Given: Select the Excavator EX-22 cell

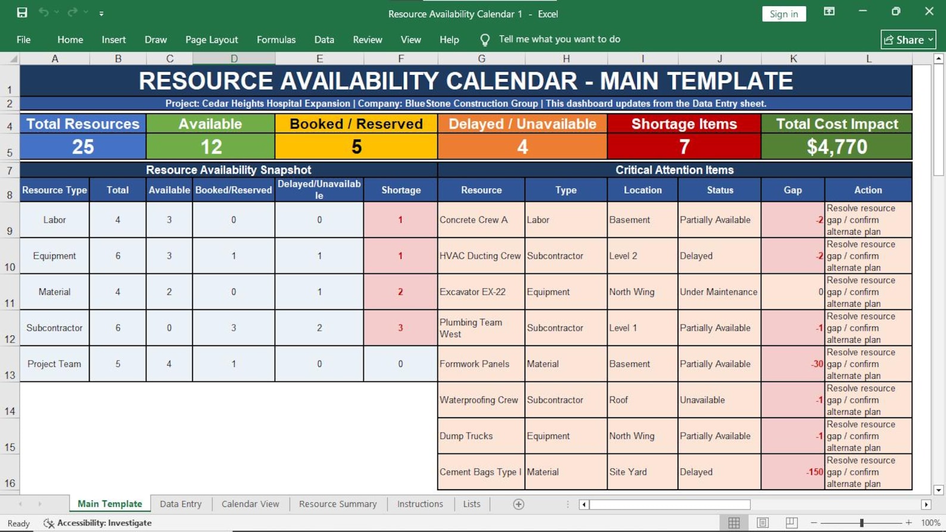Looking at the screenshot, I should pyautogui.click(x=481, y=292).
